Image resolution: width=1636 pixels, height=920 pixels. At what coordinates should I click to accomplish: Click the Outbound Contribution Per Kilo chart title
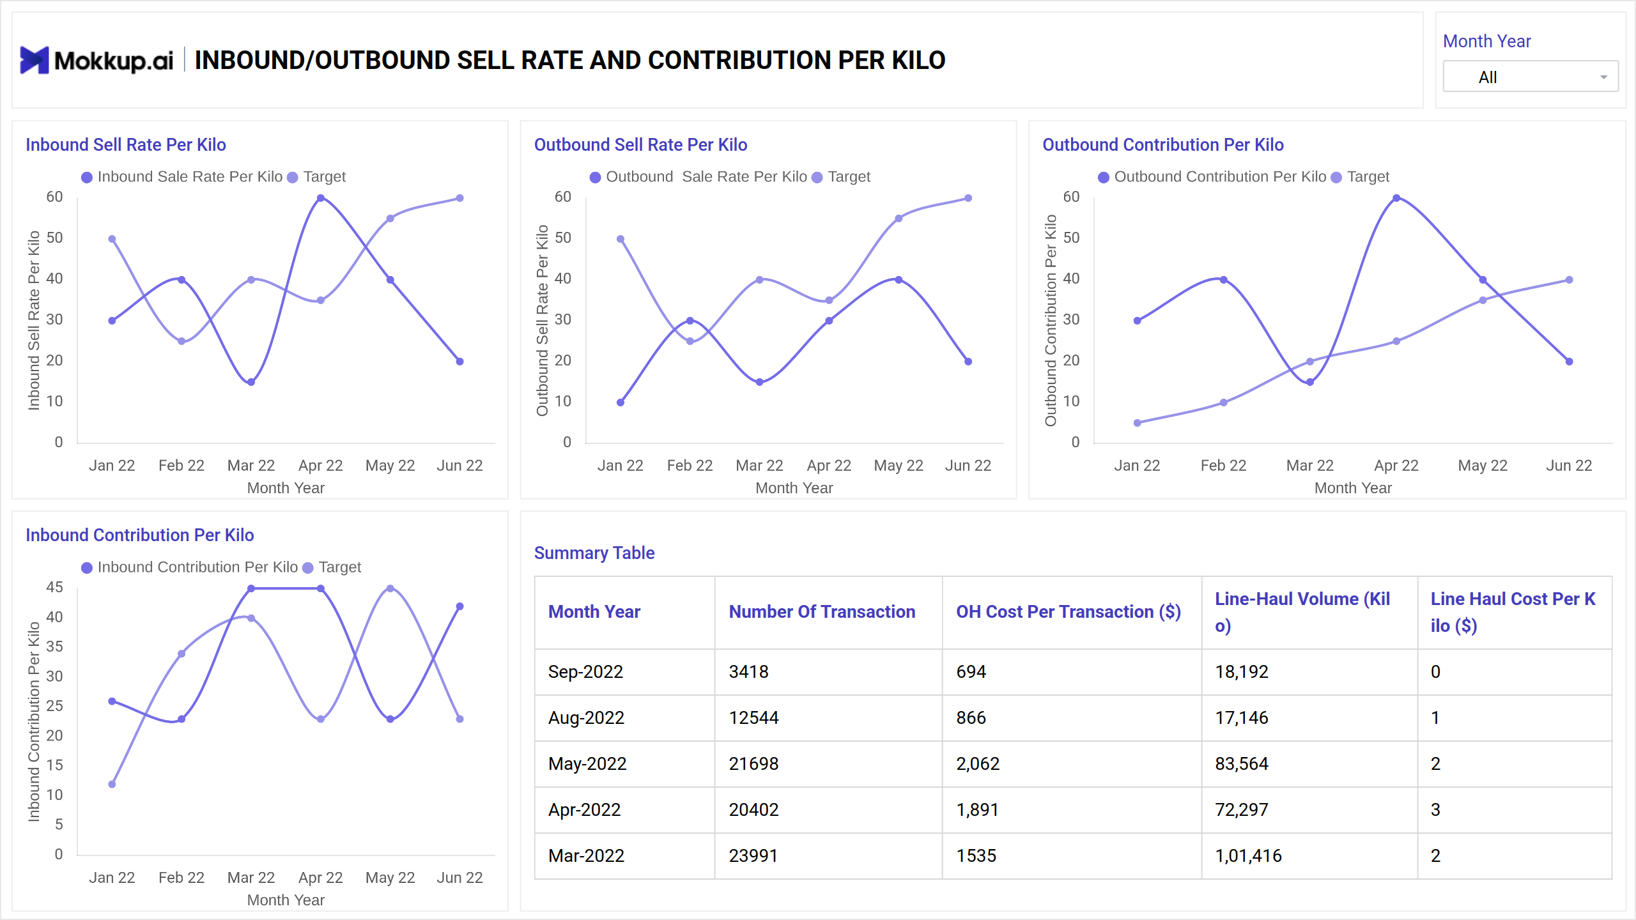tap(1163, 145)
